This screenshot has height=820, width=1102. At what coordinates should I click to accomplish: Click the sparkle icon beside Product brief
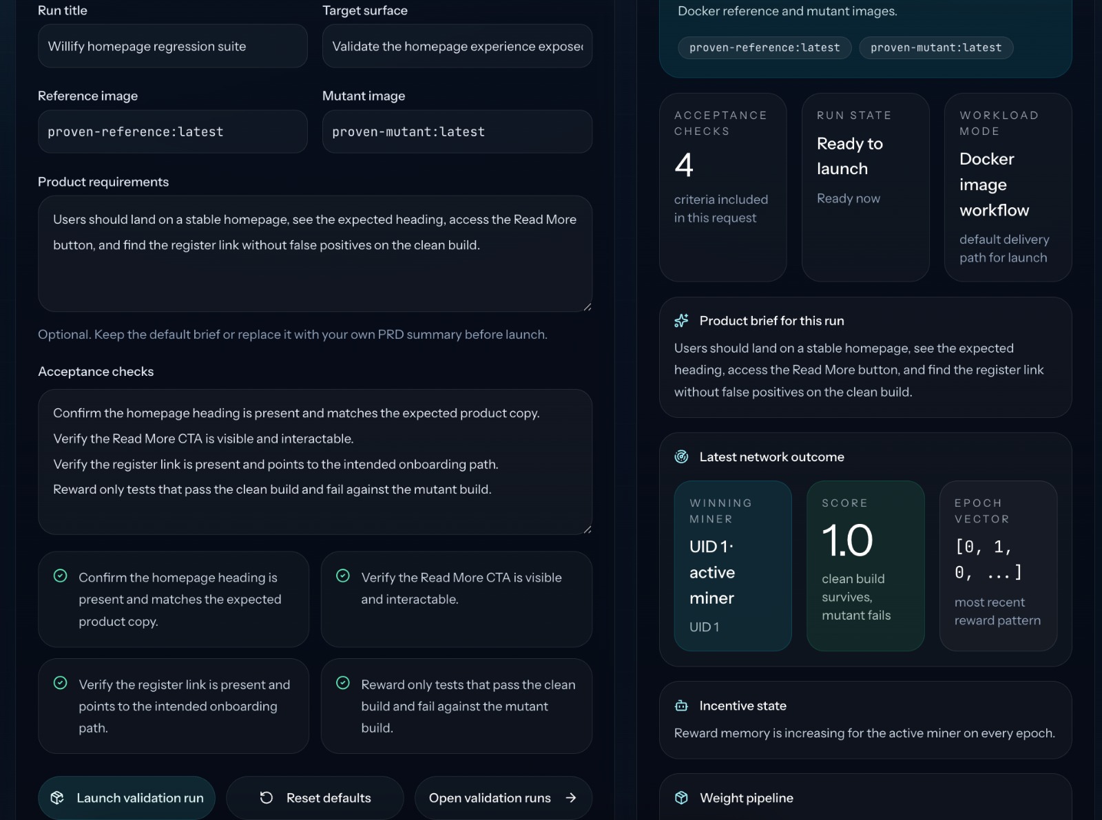point(681,321)
